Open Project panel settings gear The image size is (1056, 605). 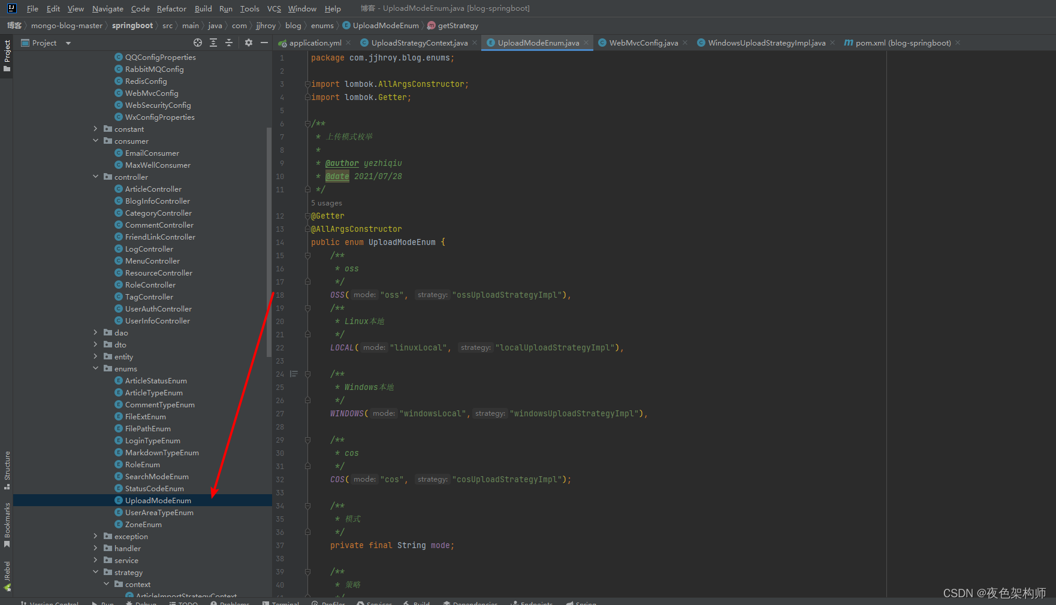pyautogui.click(x=249, y=43)
